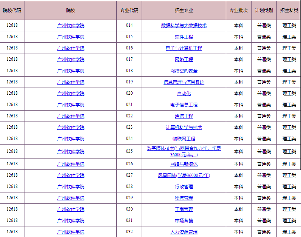The image size is (301, 237).
Task: Select the 专业代码 column header
Action: 129,10
